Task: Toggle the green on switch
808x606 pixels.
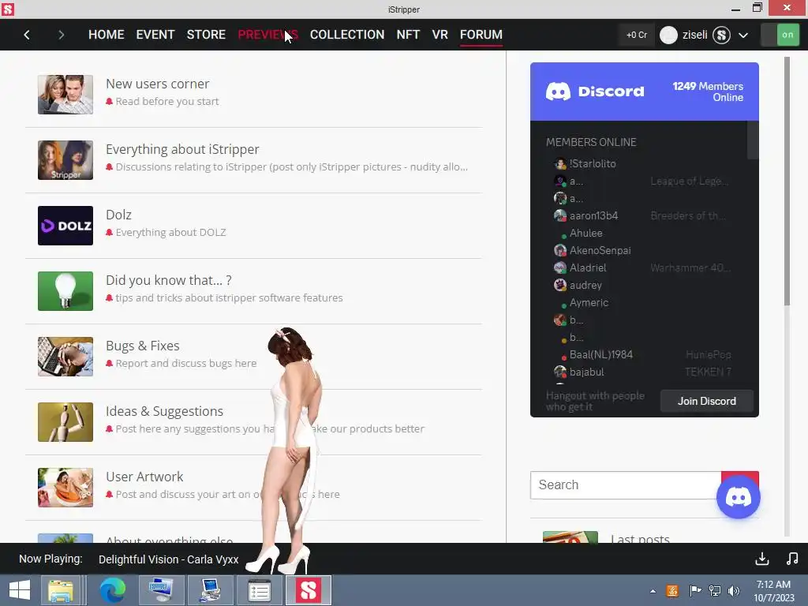Action: coord(780,35)
